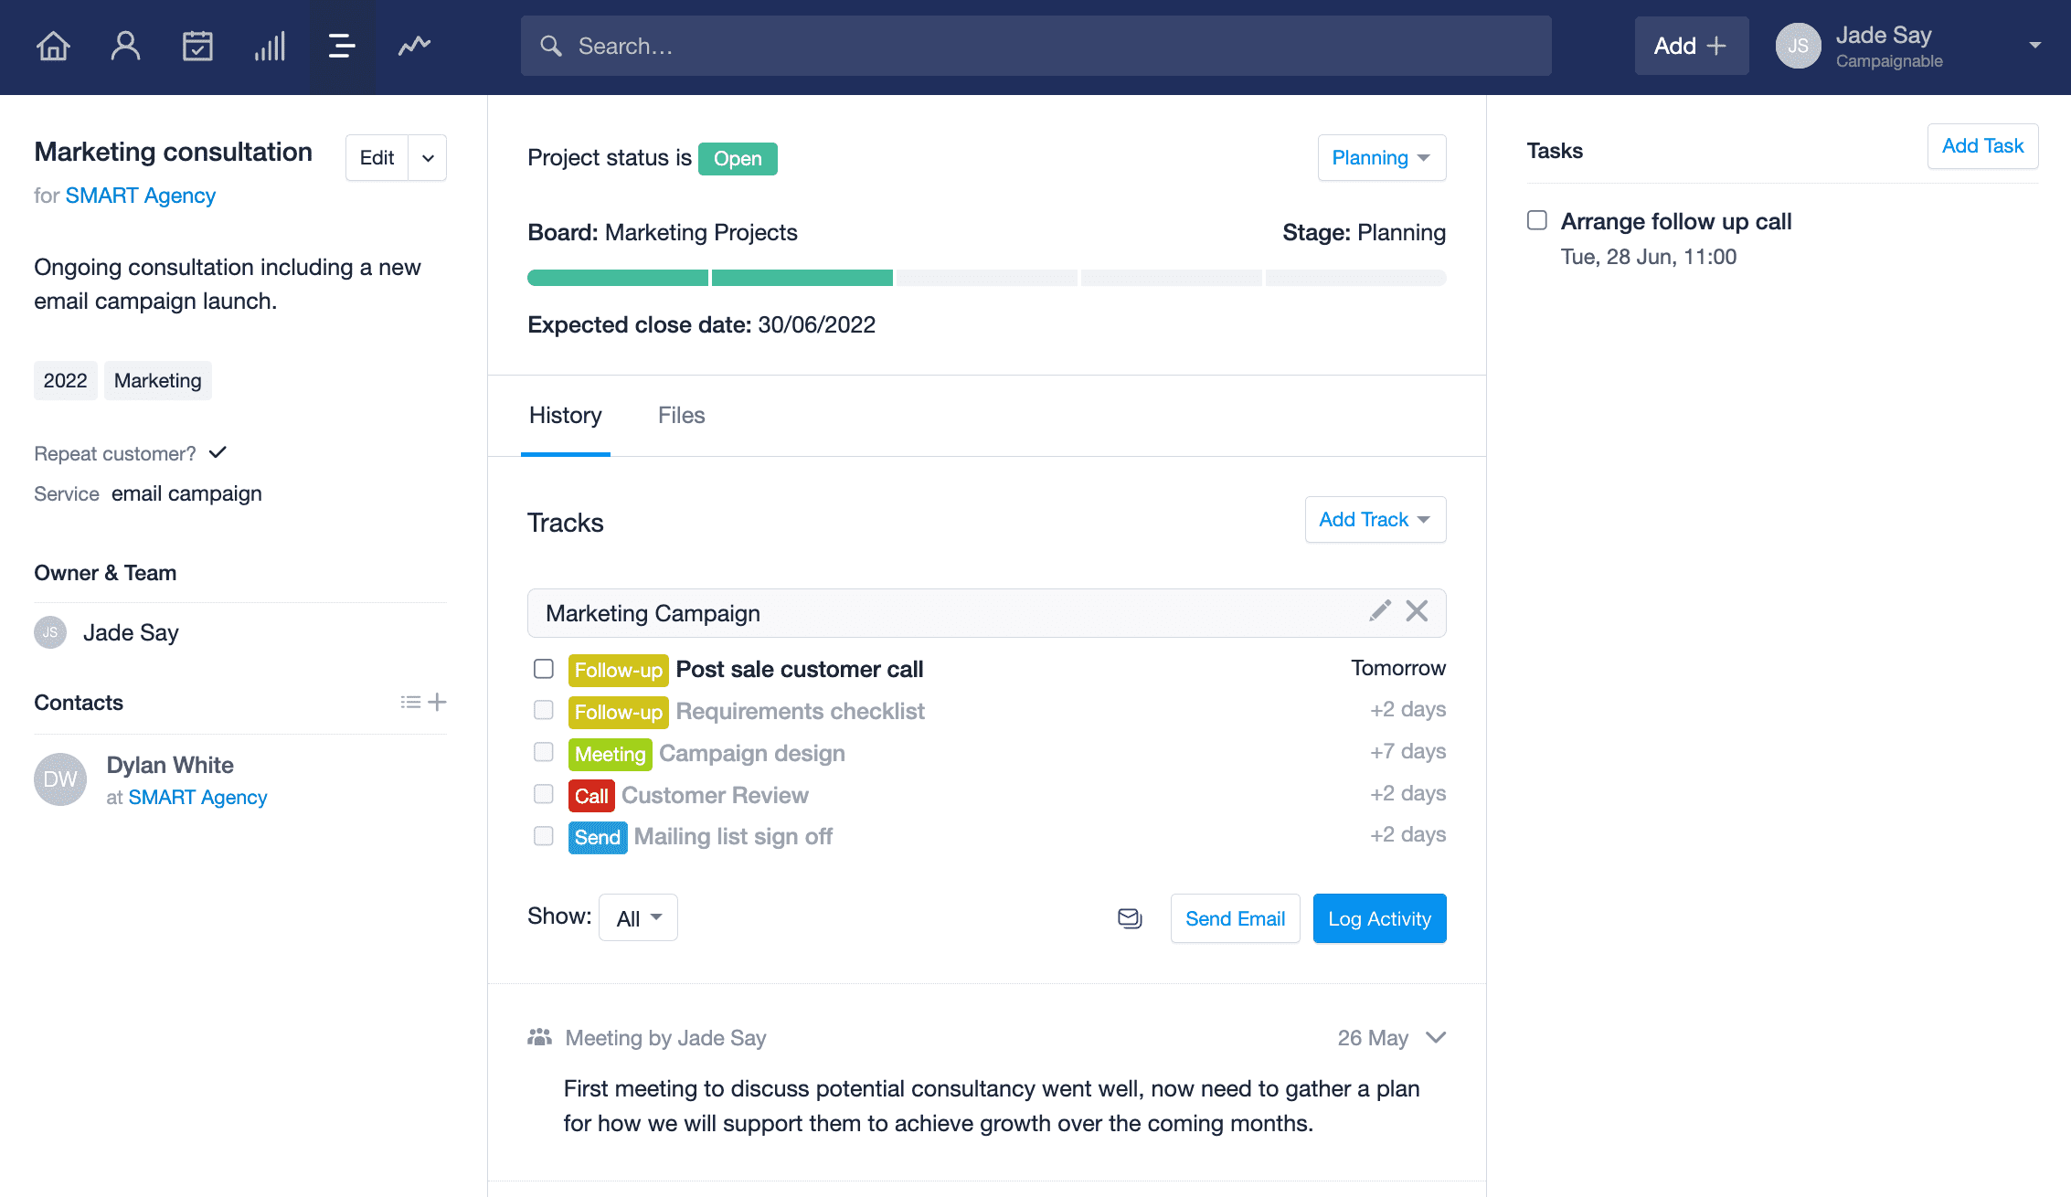Toggle the Post sale customer call checkbox
2071x1197 pixels.
click(543, 667)
